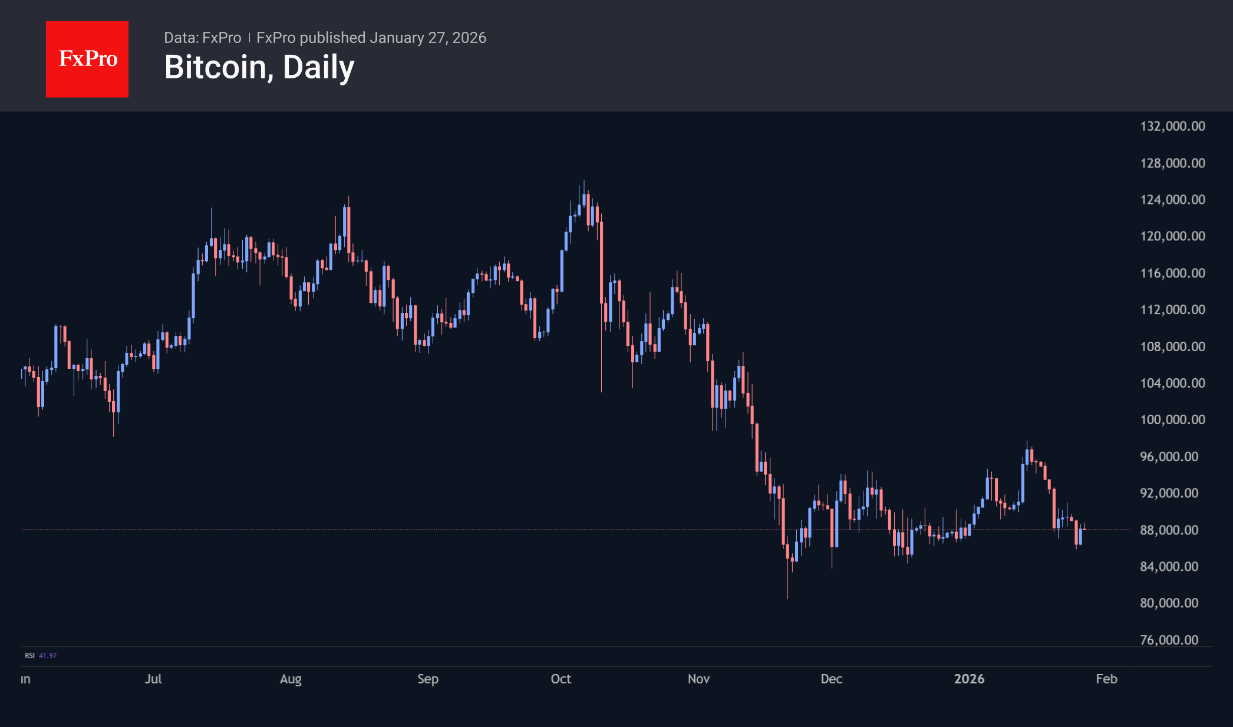Image resolution: width=1233 pixels, height=727 pixels.
Task: Click the Jul marker on time axis
Action: pyautogui.click(x=153, y=679)
